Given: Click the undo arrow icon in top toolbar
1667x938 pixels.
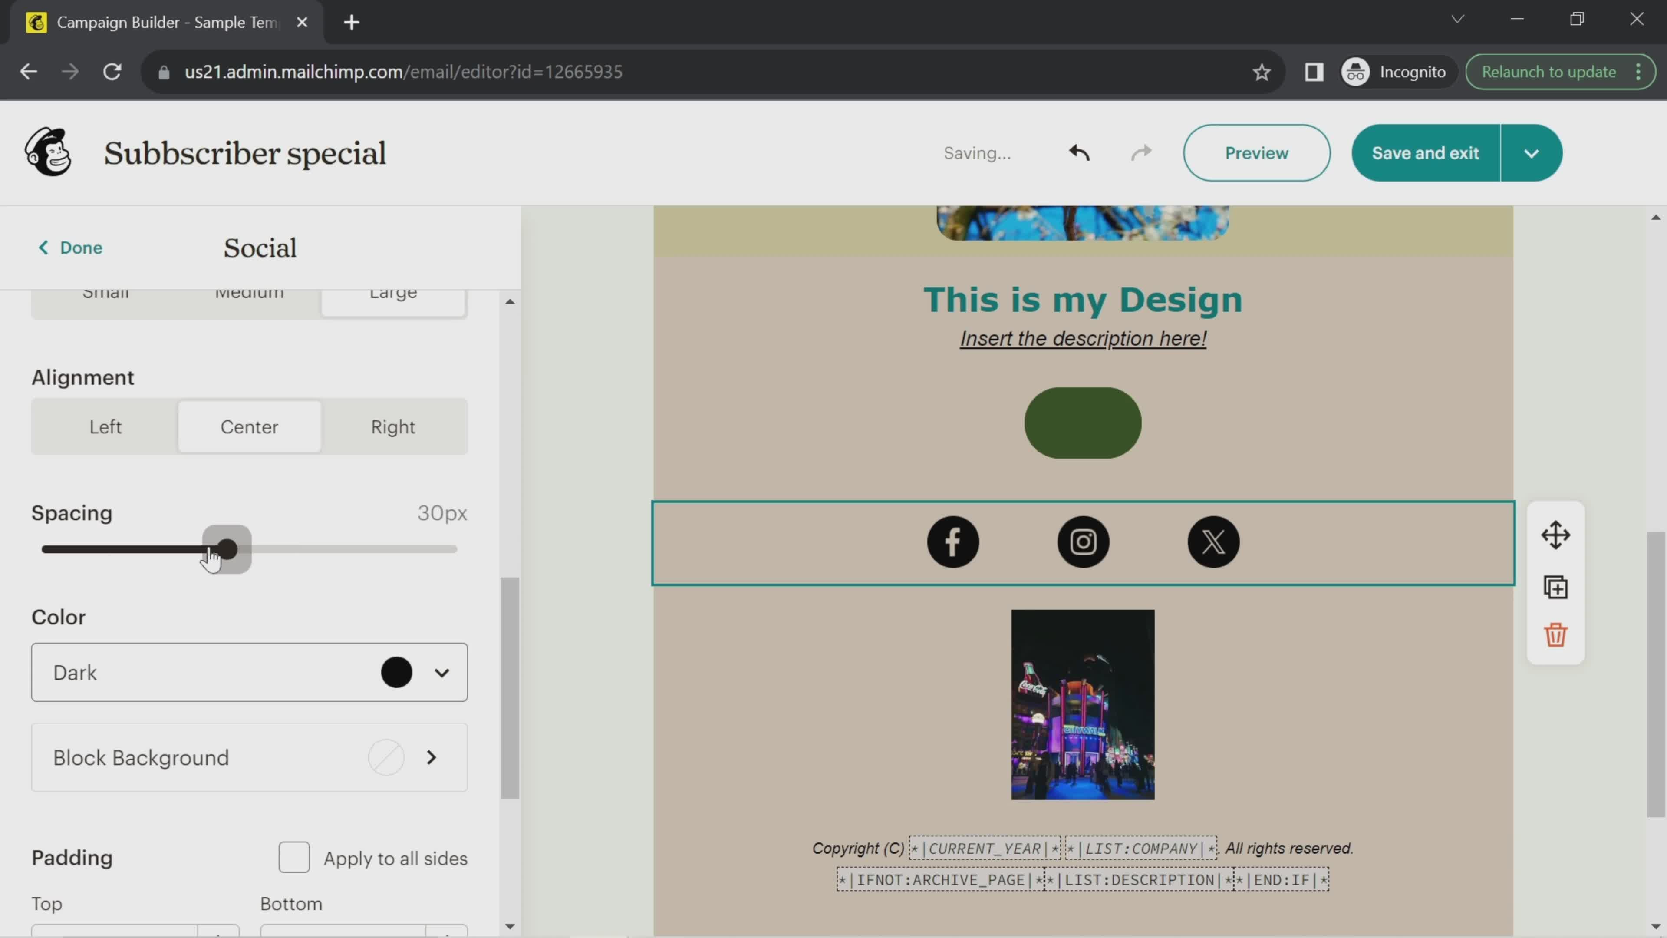Looking at the screenshot, I should point(1080,152).
